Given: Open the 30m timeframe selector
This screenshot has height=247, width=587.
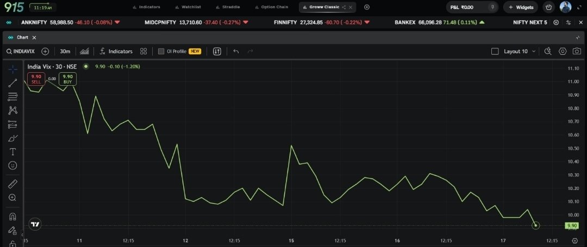Looking at the screenshot, I should pos(65,51).
